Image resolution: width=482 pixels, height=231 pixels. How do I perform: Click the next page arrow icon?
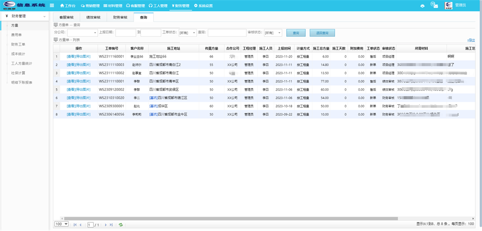(105, 224)
